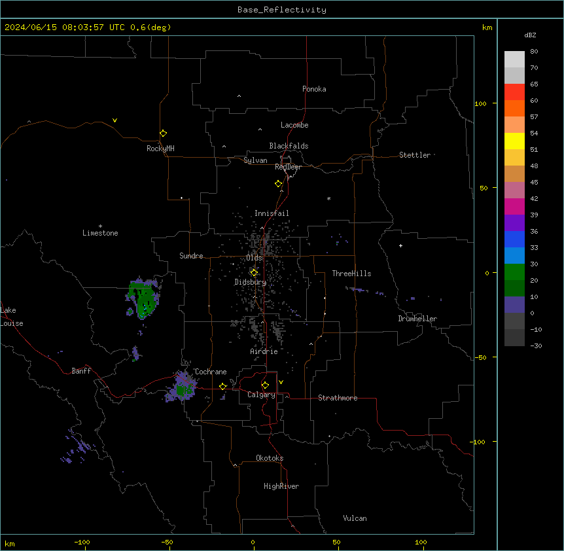Select the yellow diamond marker above Didsbury

pos(254,272)
